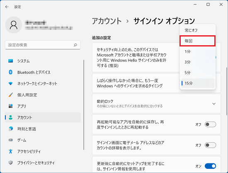Click the search magnifier icon
This screenshot has height=173, width=228.
(75, 45)
